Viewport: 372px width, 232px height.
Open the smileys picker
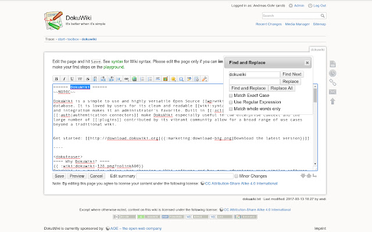pyautogui.click(x=173, y=79)
